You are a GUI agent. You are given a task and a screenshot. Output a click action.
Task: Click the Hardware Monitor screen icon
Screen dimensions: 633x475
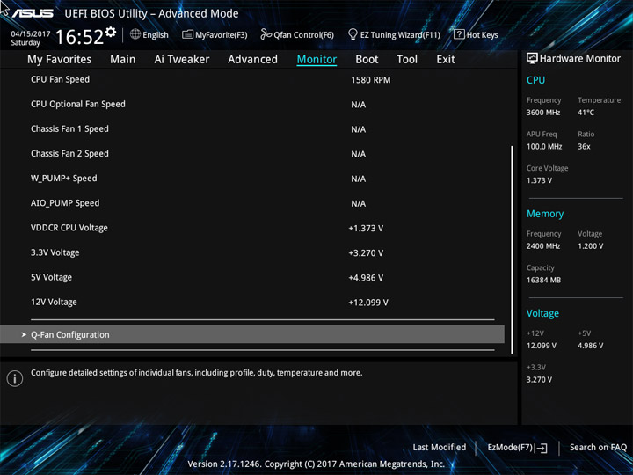(532, 59)
